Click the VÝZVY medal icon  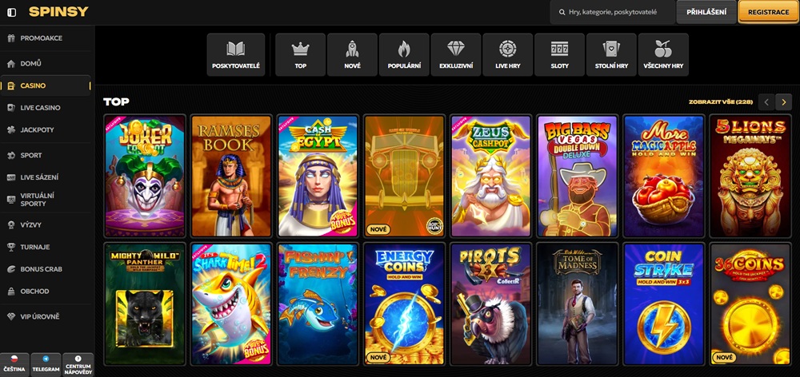tap(10, 224)
